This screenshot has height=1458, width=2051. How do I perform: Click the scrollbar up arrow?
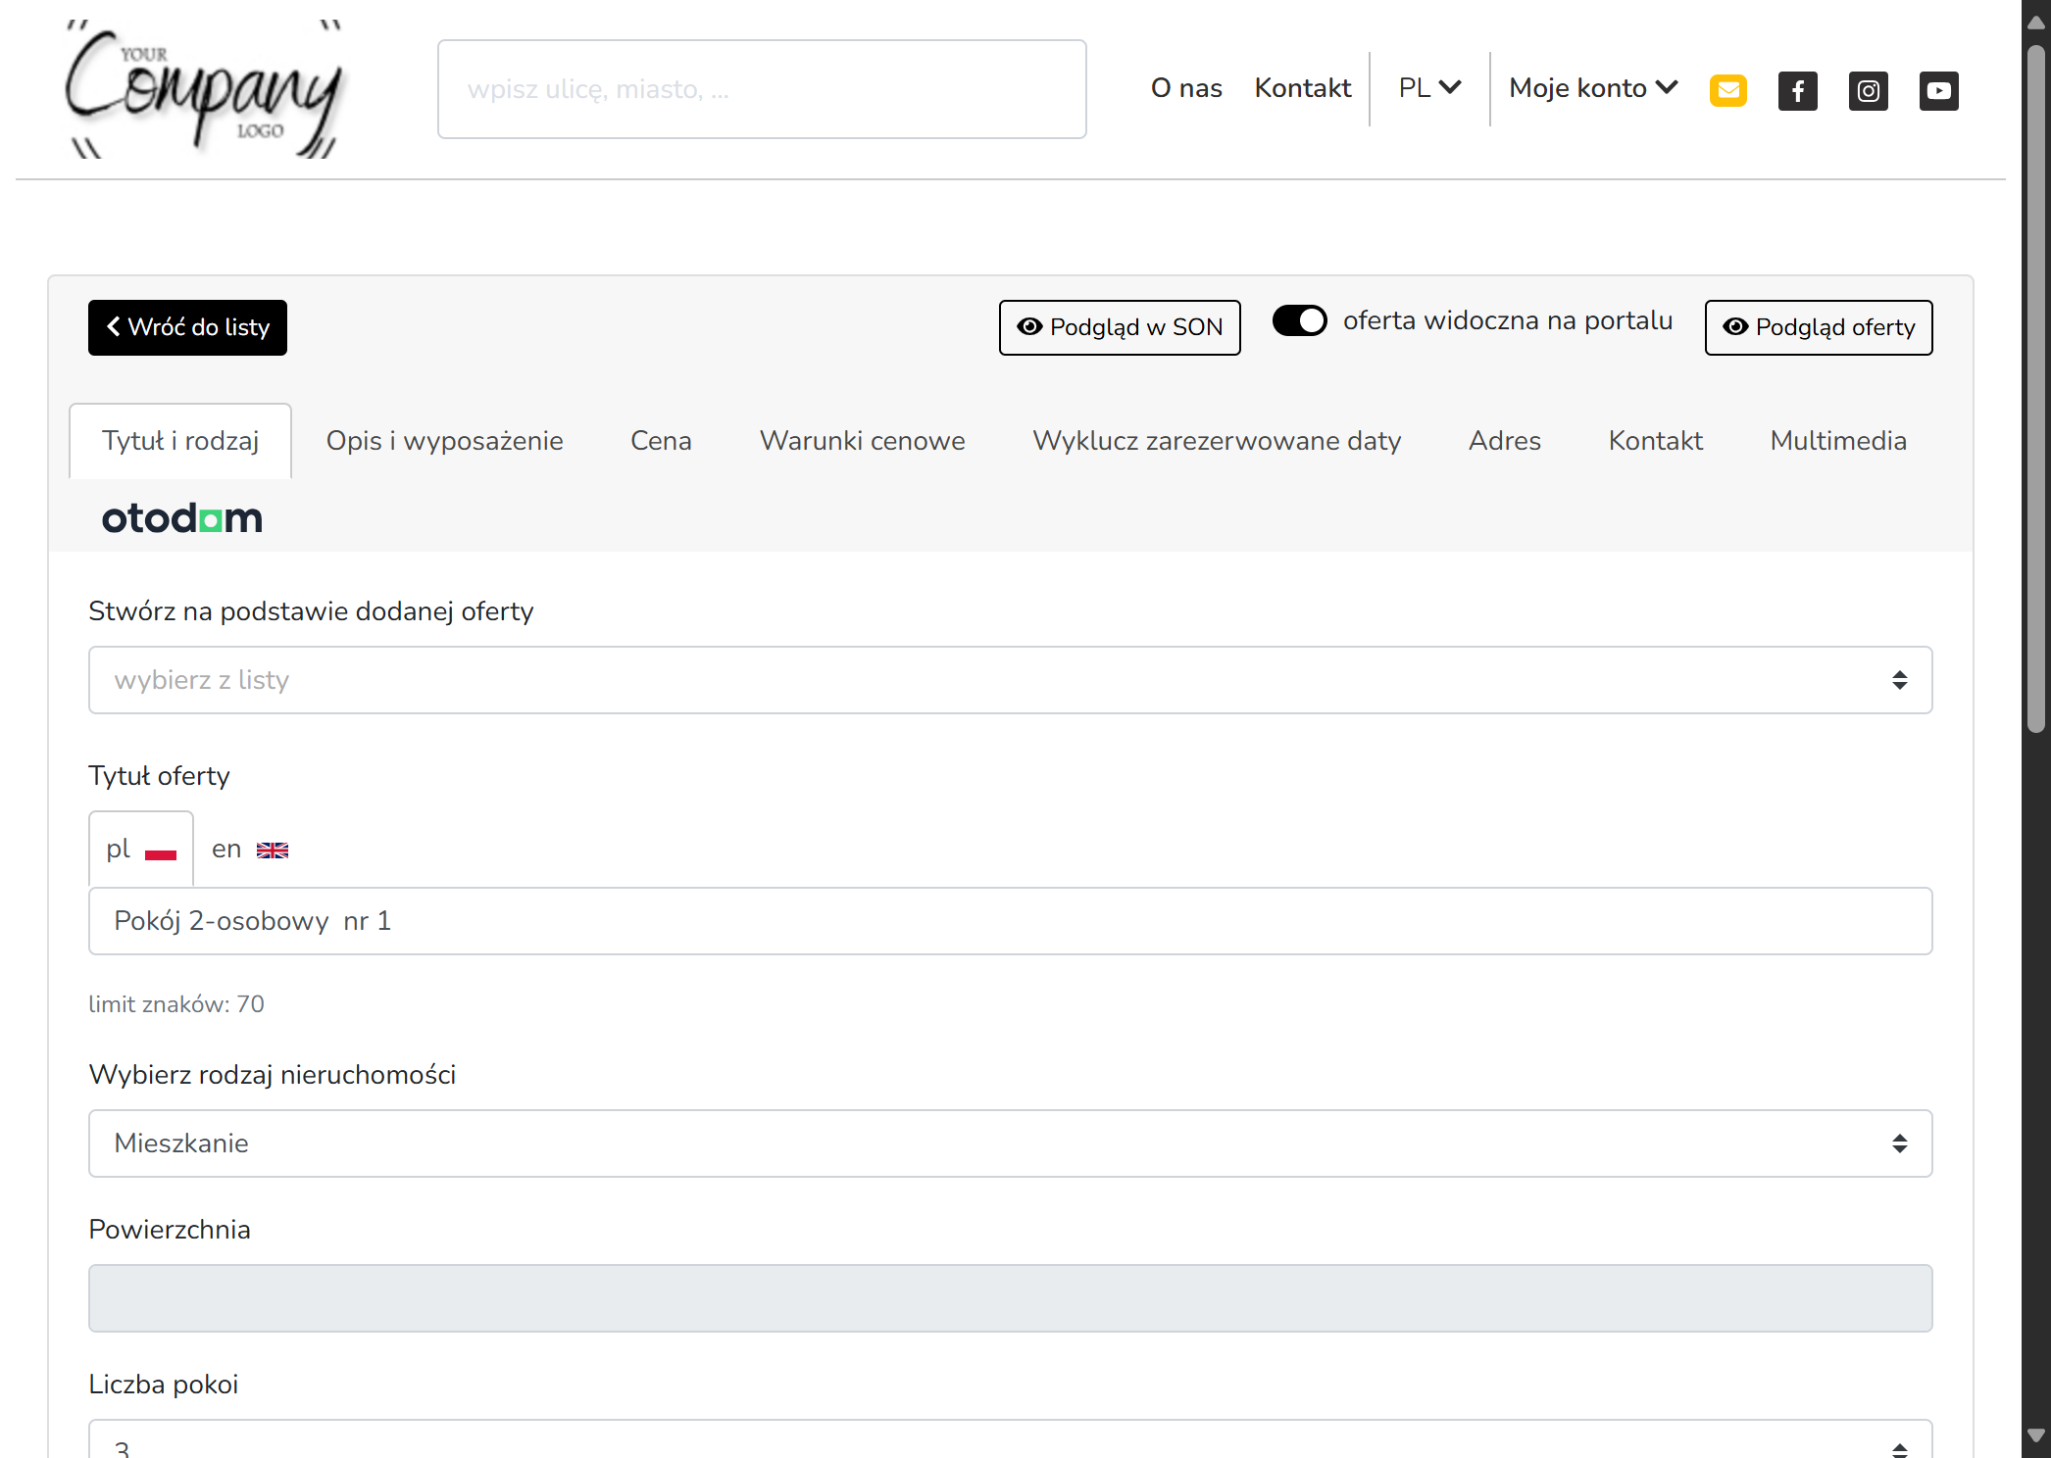(2036, 22)
